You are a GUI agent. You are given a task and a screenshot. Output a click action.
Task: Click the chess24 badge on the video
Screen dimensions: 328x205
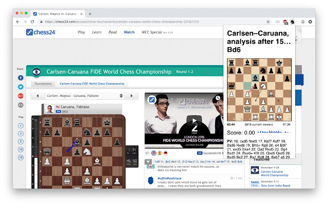pos(152,100)
